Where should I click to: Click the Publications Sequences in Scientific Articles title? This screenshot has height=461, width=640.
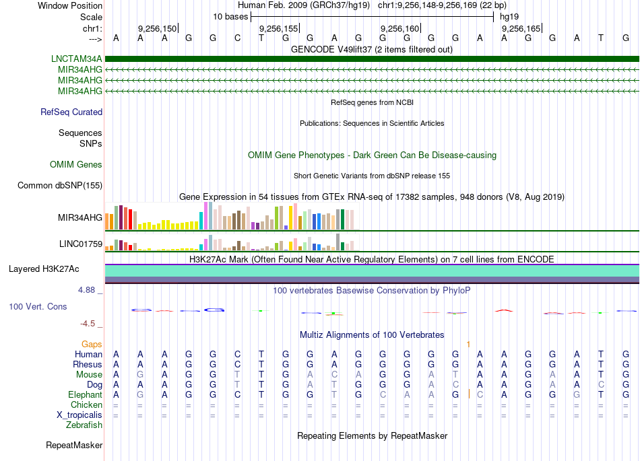point(372,123)
